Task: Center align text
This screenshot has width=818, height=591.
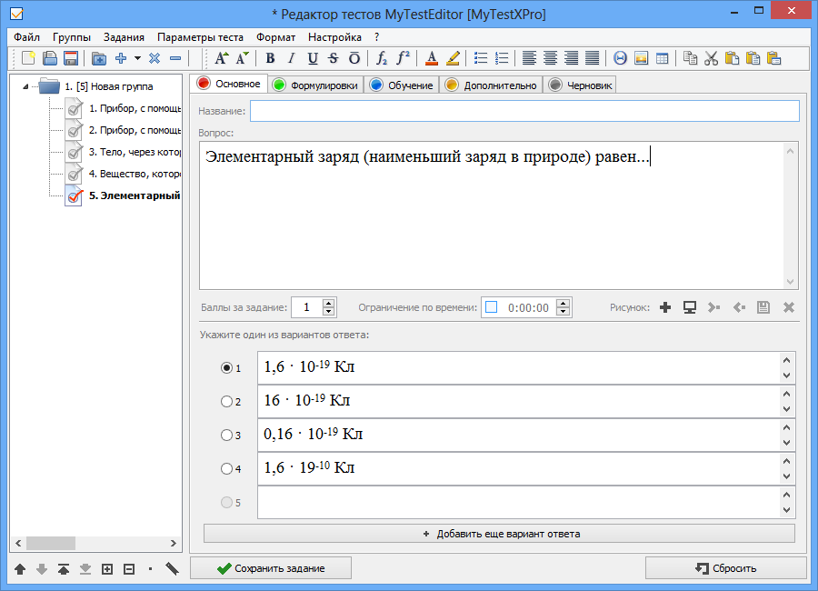Action: [x=550, y=58]
